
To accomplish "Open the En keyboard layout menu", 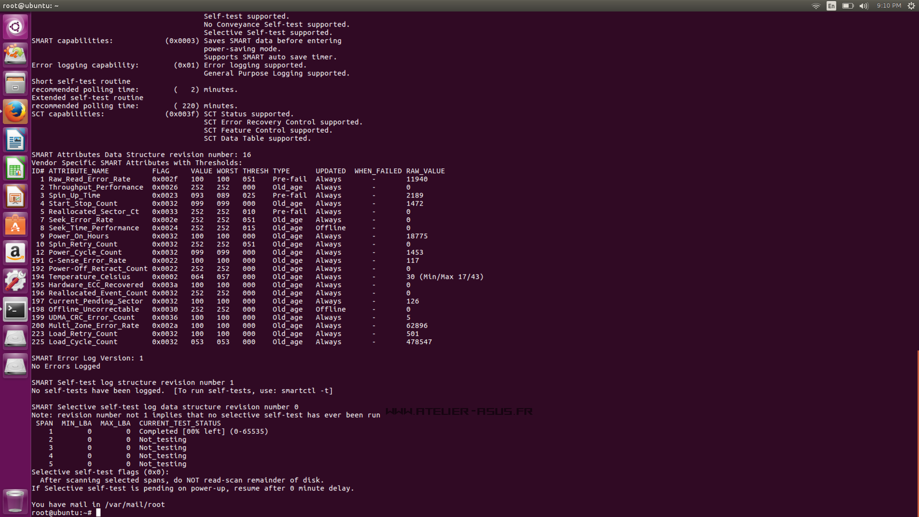I will [831, 6].
